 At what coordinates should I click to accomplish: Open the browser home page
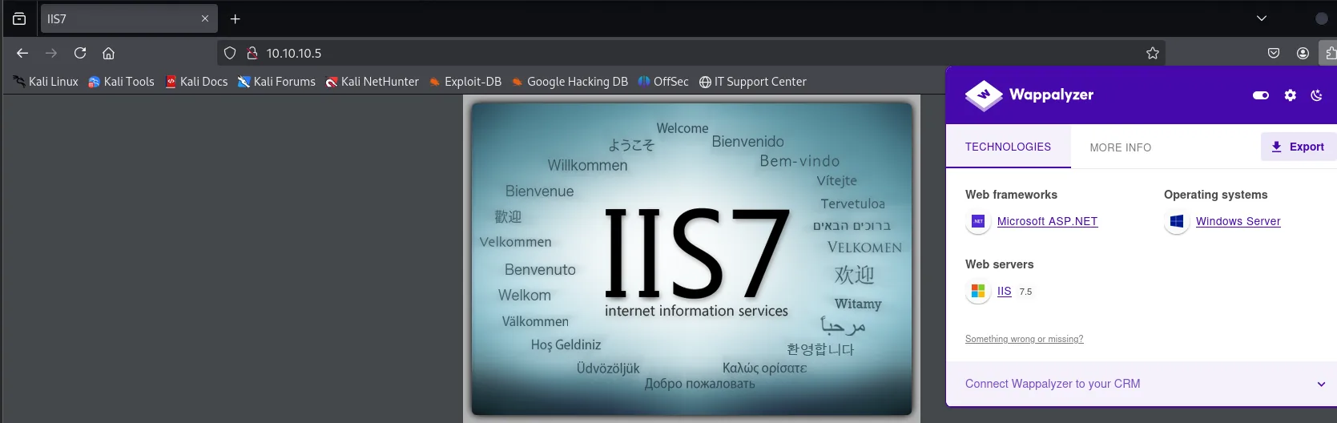pos(109,53)
